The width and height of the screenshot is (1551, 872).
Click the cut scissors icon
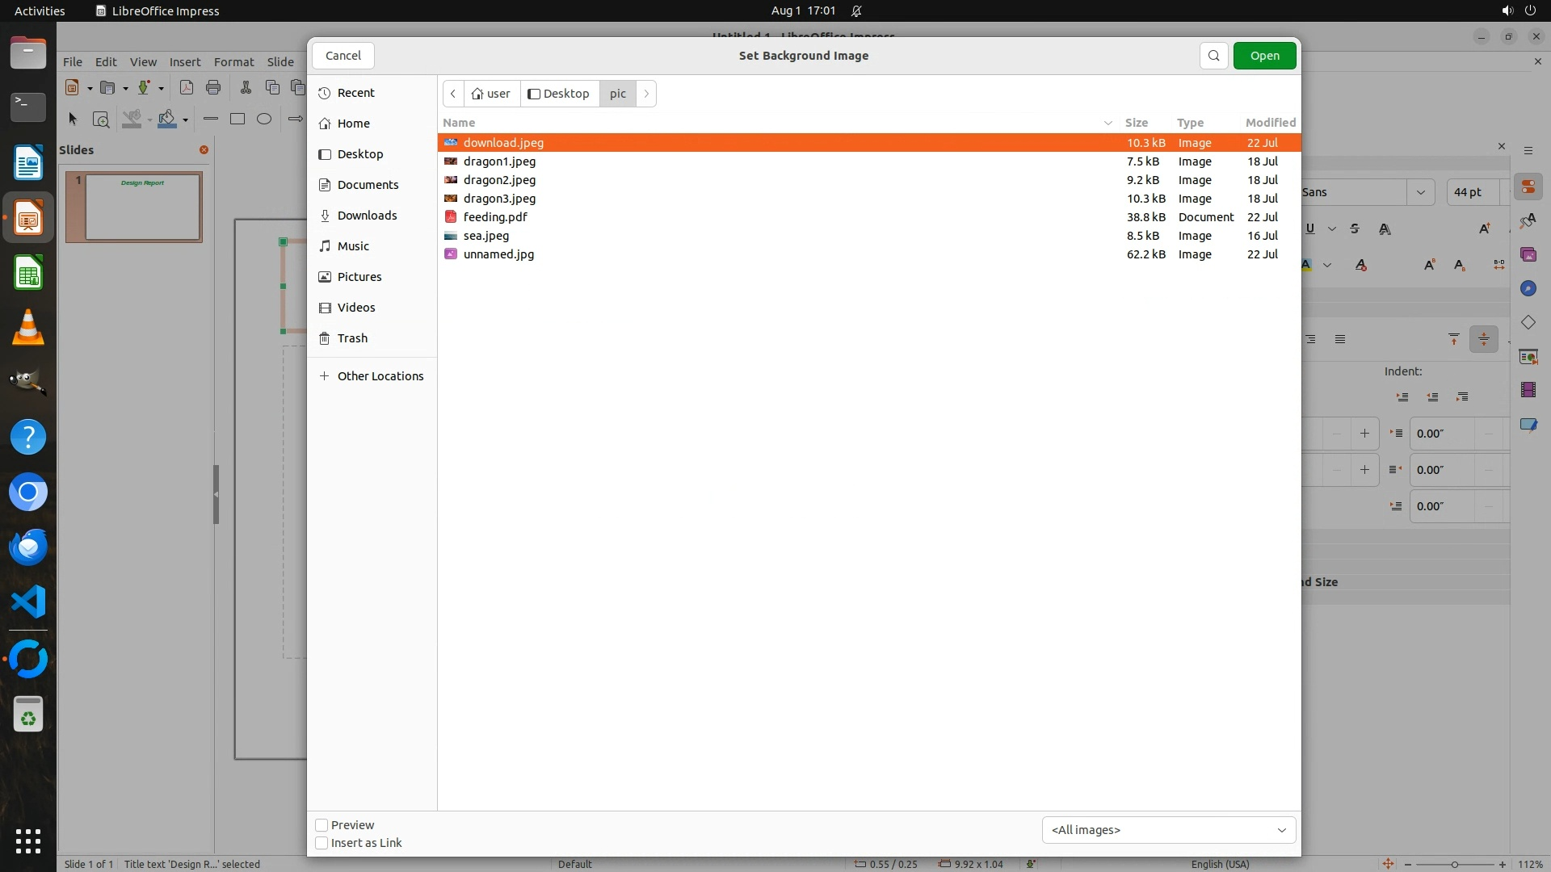coord(246,87)
